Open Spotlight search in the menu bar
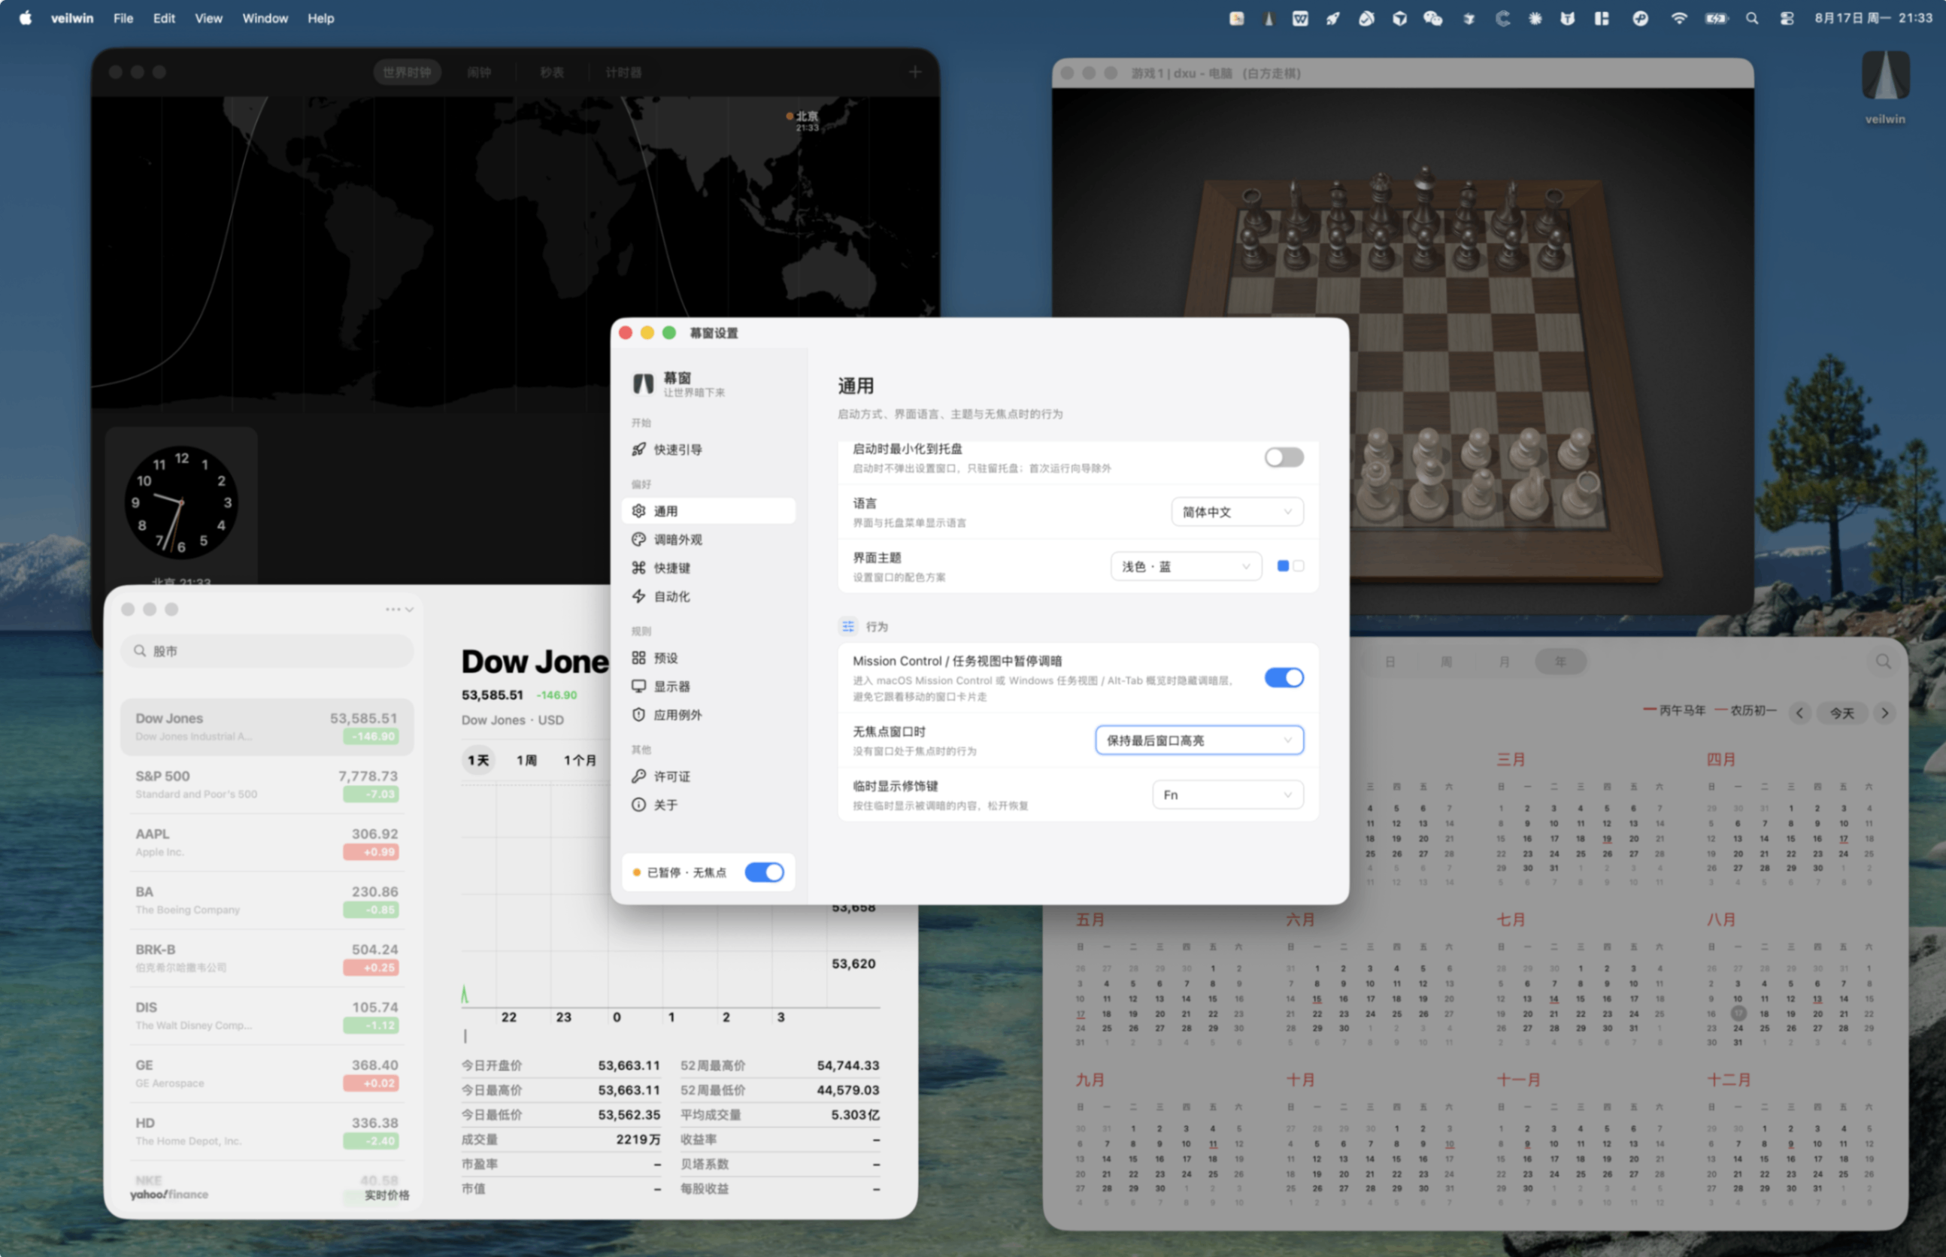1946x1257 pixels. pos(1752,18)
